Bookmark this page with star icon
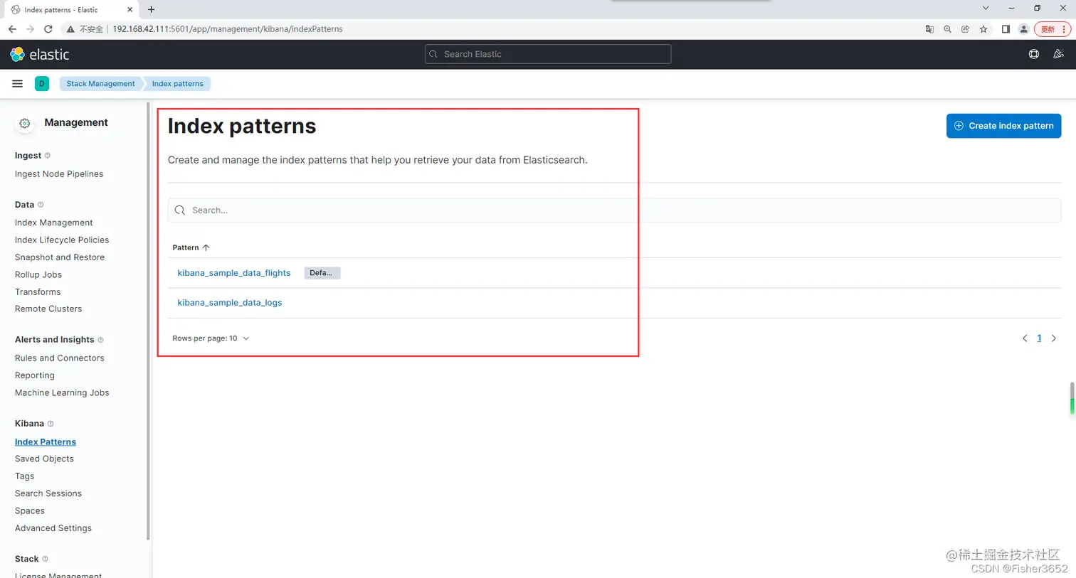 (983, 29)
